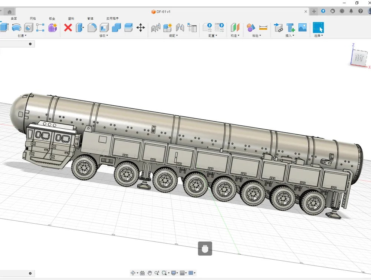Screen dimensions: 371x280
Task: Click the ViewCube 前 (Front) face
Action: tap(359, 57)
